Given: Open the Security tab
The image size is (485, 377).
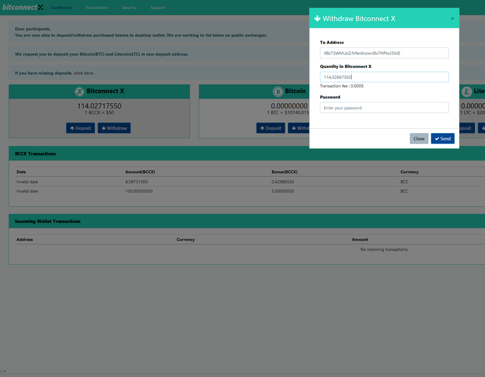Looking at the screenshot, I should [x=129, y=8].
